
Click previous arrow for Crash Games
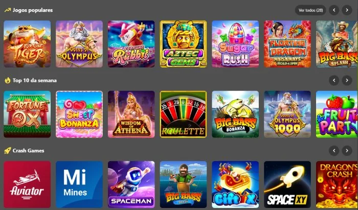coord(334,151)
